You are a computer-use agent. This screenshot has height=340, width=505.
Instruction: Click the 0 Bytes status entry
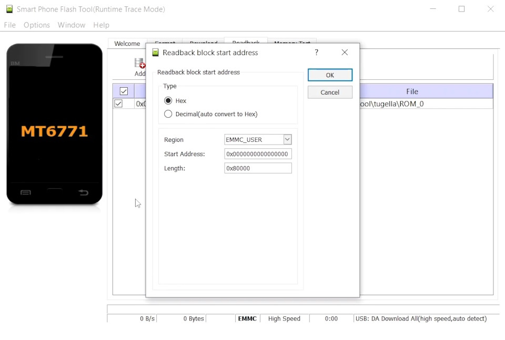point(194,318)
